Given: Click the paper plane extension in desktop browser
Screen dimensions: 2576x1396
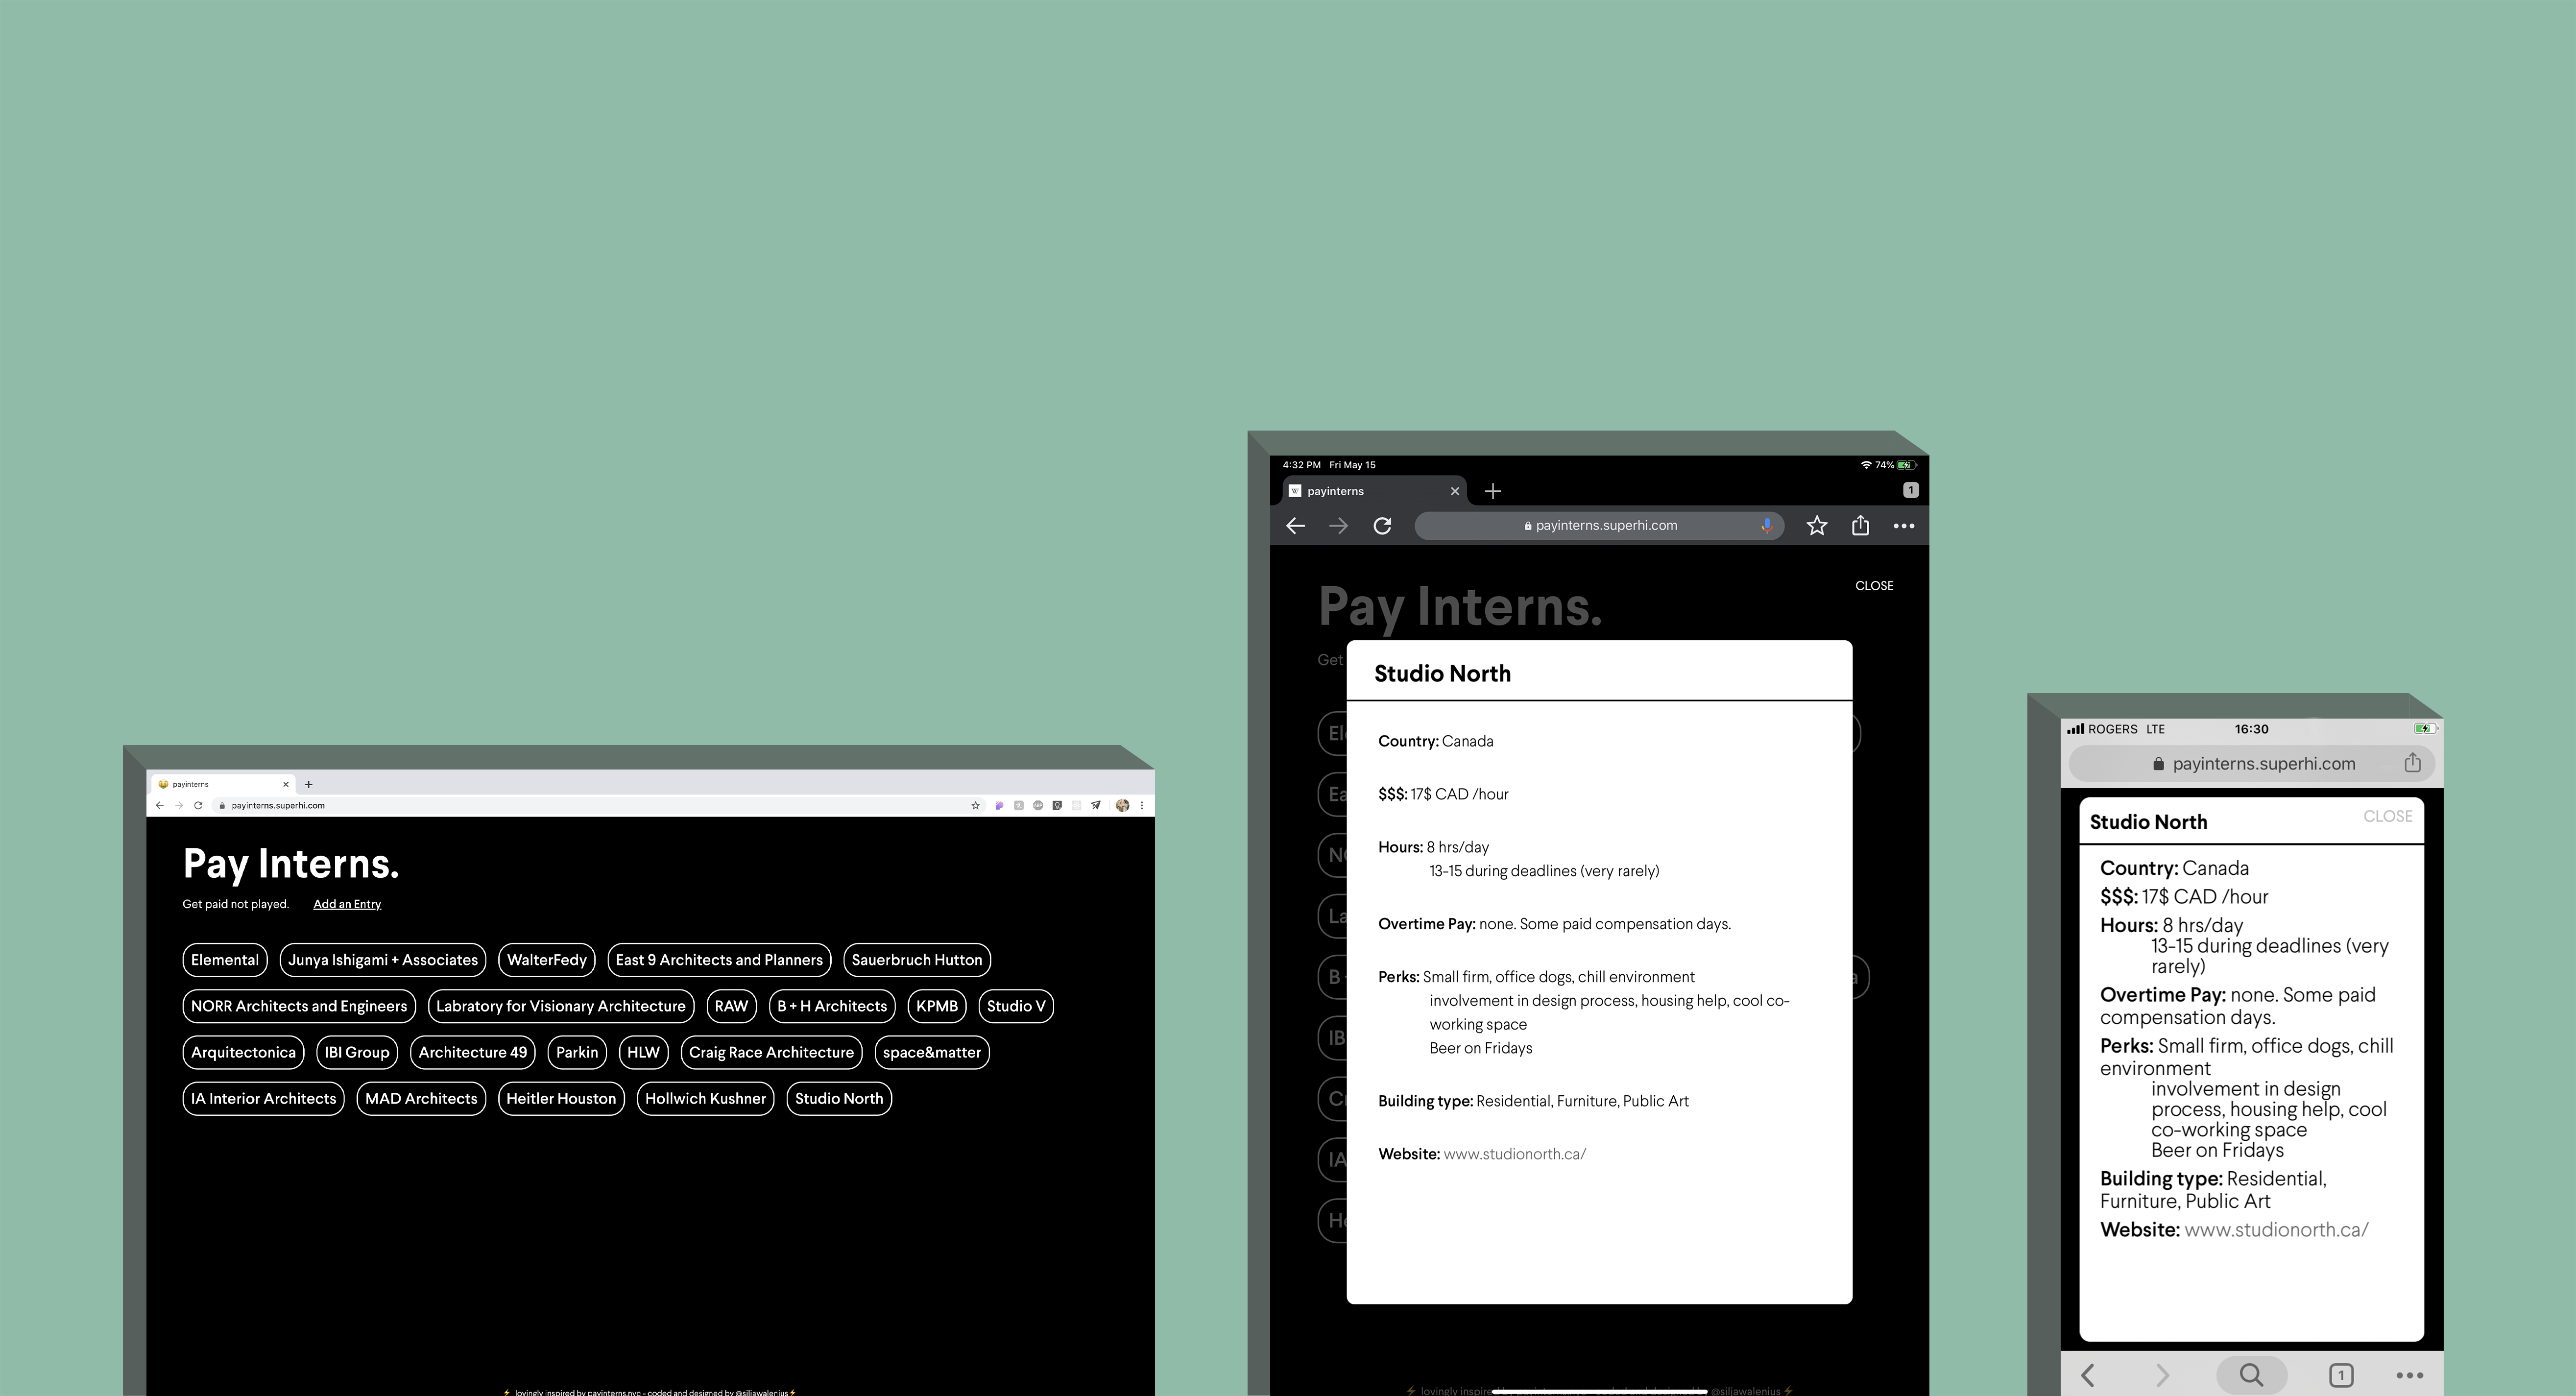Looking at the screenshot, I should tap(1096, 805).
